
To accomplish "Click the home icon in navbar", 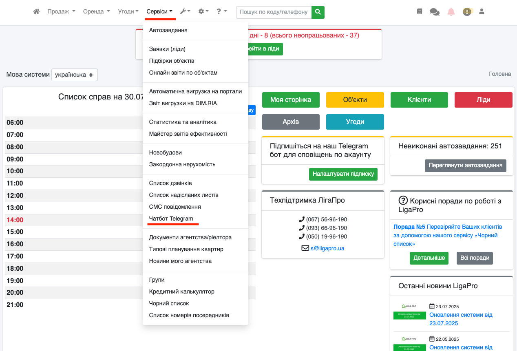I will point(36,12).
